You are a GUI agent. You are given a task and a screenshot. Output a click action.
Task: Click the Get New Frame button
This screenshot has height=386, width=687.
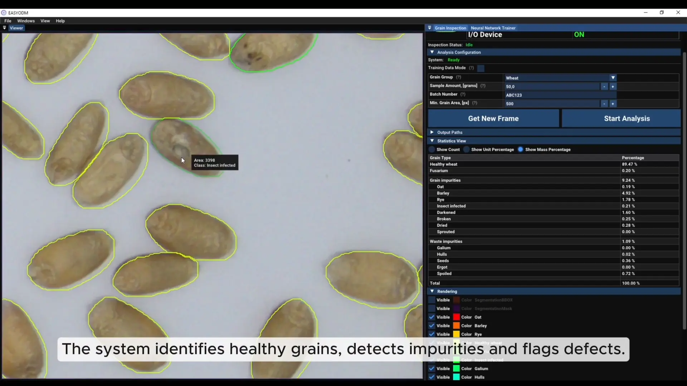coord(493,118)
